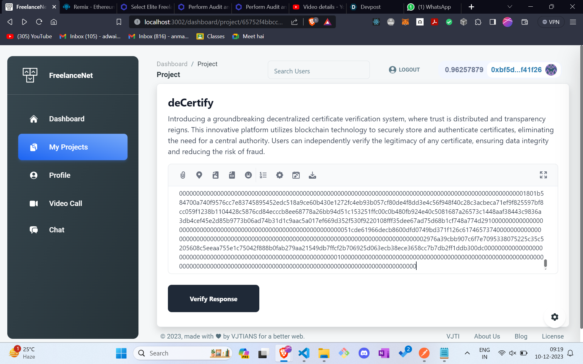Open My Projects in sidebar
Image resolution: width=583 pixels, height=364 pixels.
click(73, 147)
